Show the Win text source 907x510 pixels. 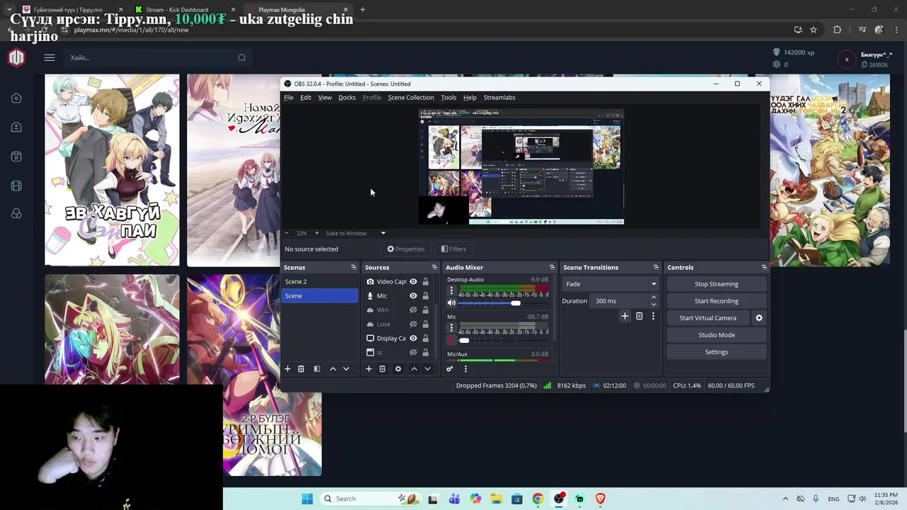(x=413, y=310)
